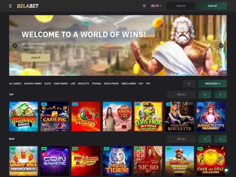The image size is (236, 177).
Task: Go to previous banner slide arrow
Action: (15, 46)
